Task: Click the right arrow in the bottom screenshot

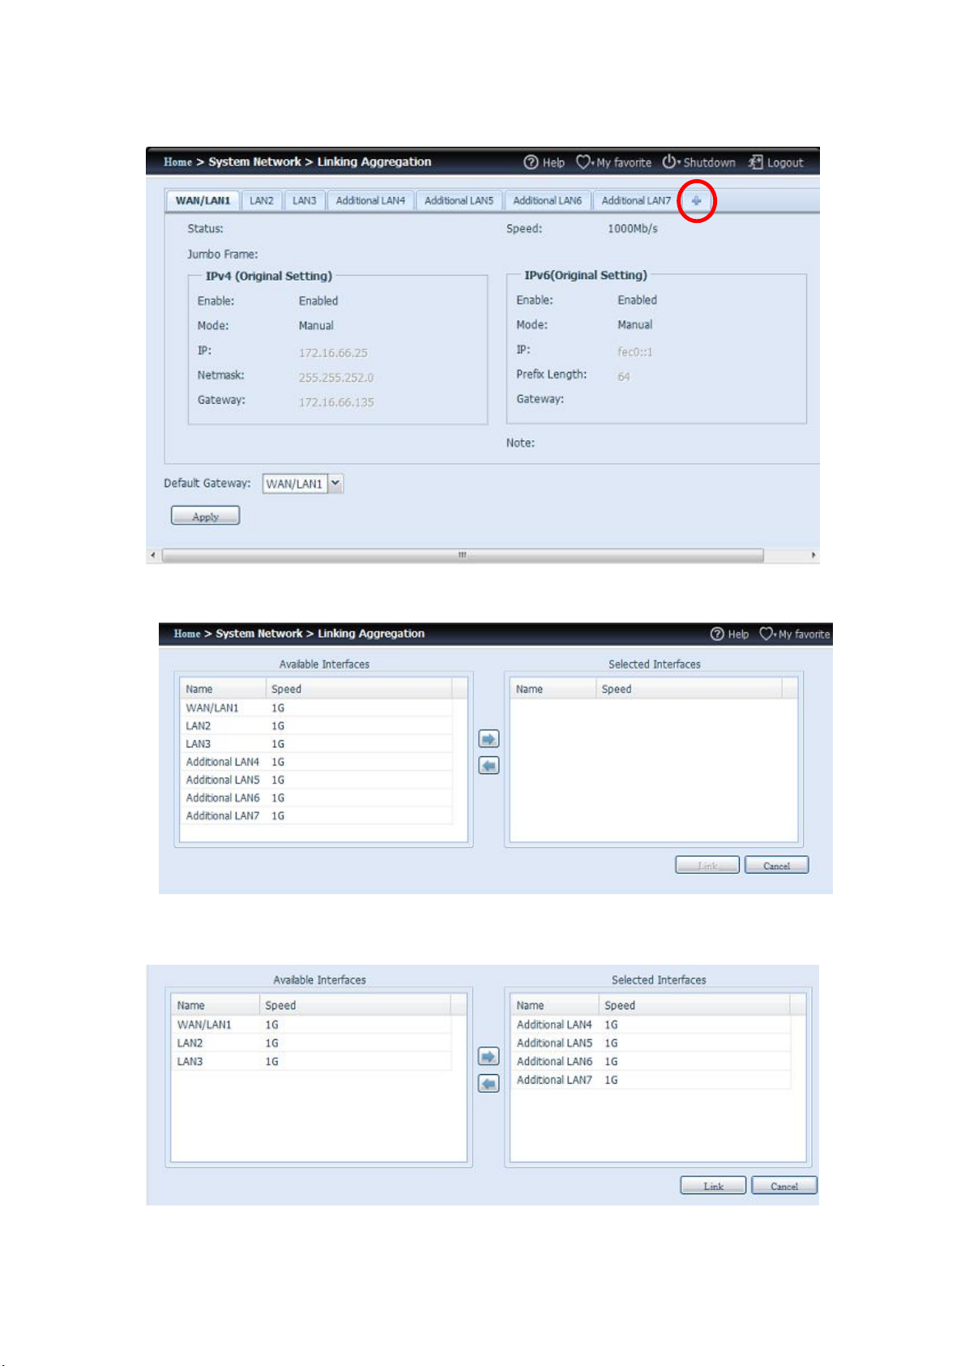Action: click(x=489, y=1056)
